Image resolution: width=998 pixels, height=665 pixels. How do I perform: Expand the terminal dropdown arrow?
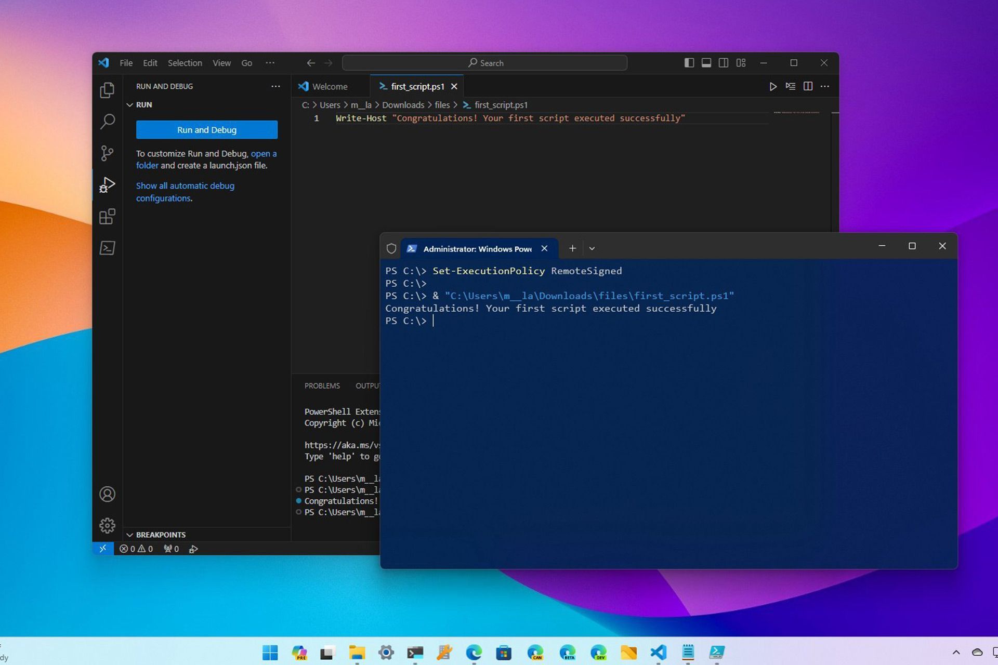592,248
